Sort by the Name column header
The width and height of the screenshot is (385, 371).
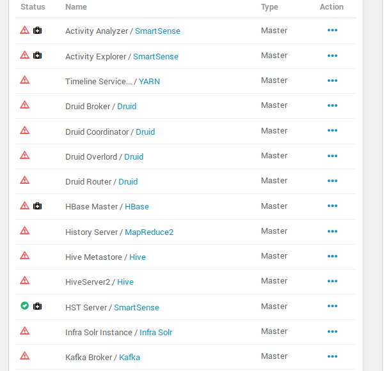[76, 7]
